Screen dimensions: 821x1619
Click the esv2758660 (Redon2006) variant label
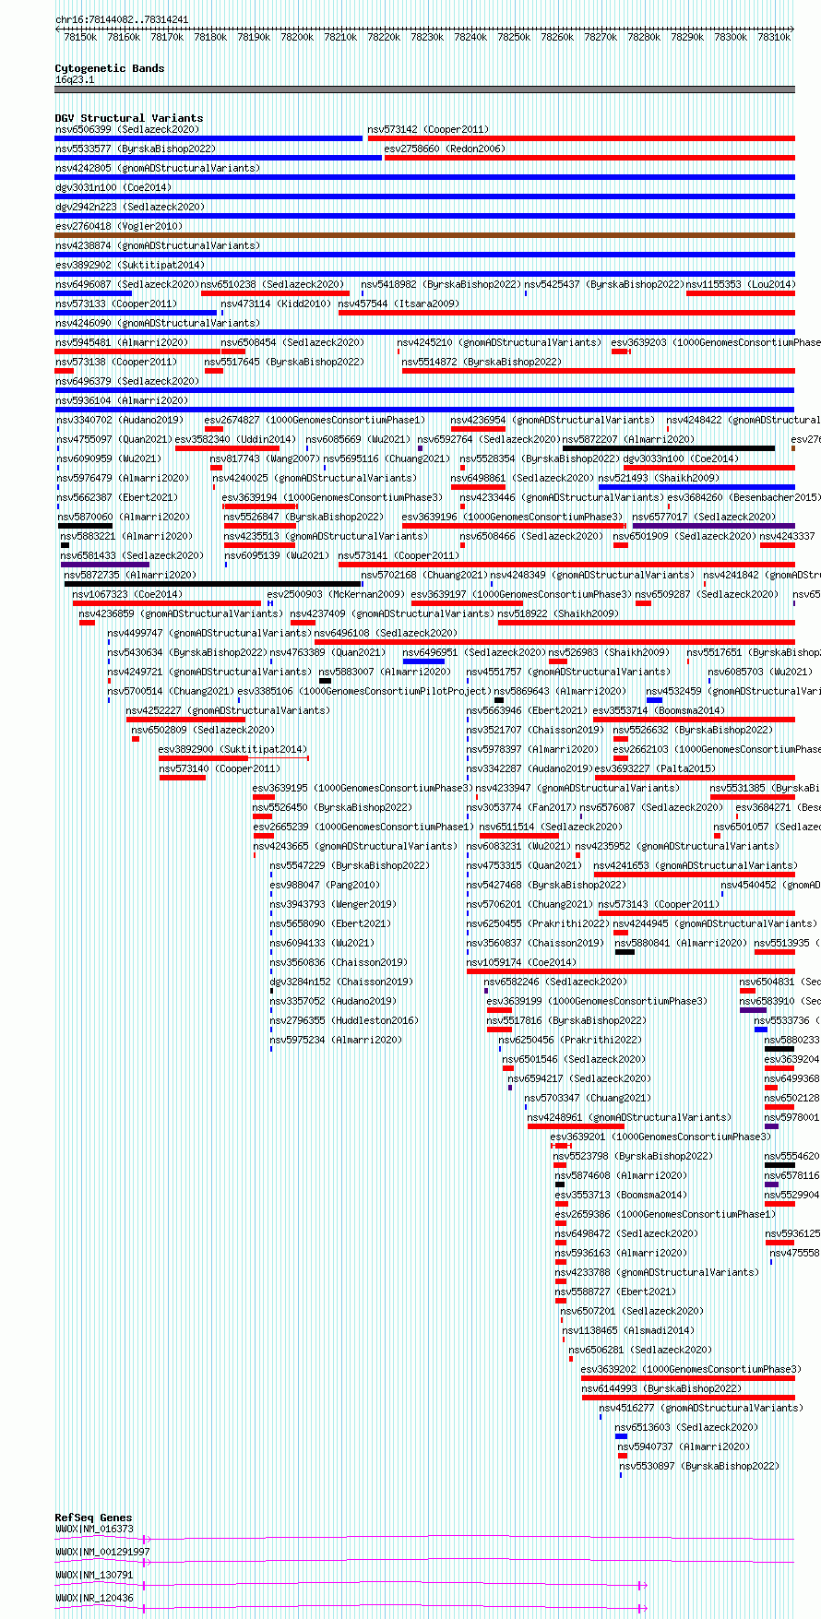pos(445,149)
